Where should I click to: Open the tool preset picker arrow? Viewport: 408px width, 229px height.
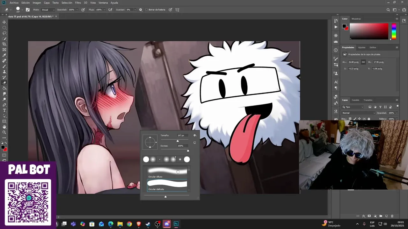click(11, 10)
